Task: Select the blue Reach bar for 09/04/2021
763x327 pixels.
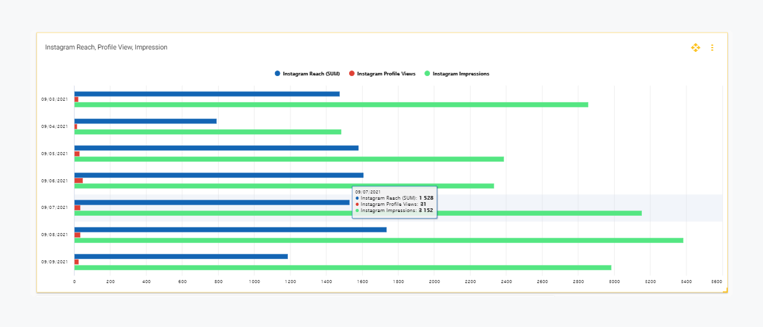Action: tap(145, 121)
